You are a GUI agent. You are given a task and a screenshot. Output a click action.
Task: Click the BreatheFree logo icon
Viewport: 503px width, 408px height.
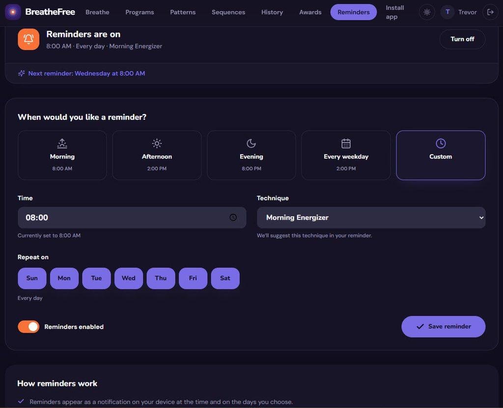(13, 12)
